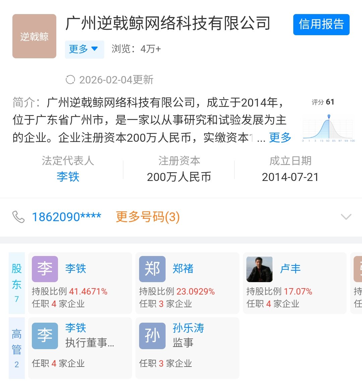
Task: Open the 高管 2 executives tab
Action: click(x=17, y=348)
